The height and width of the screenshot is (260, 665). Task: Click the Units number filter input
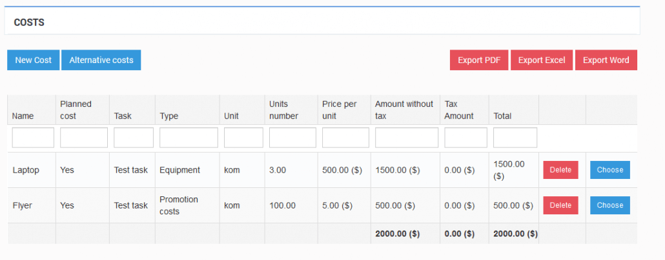tap(292, 138)
